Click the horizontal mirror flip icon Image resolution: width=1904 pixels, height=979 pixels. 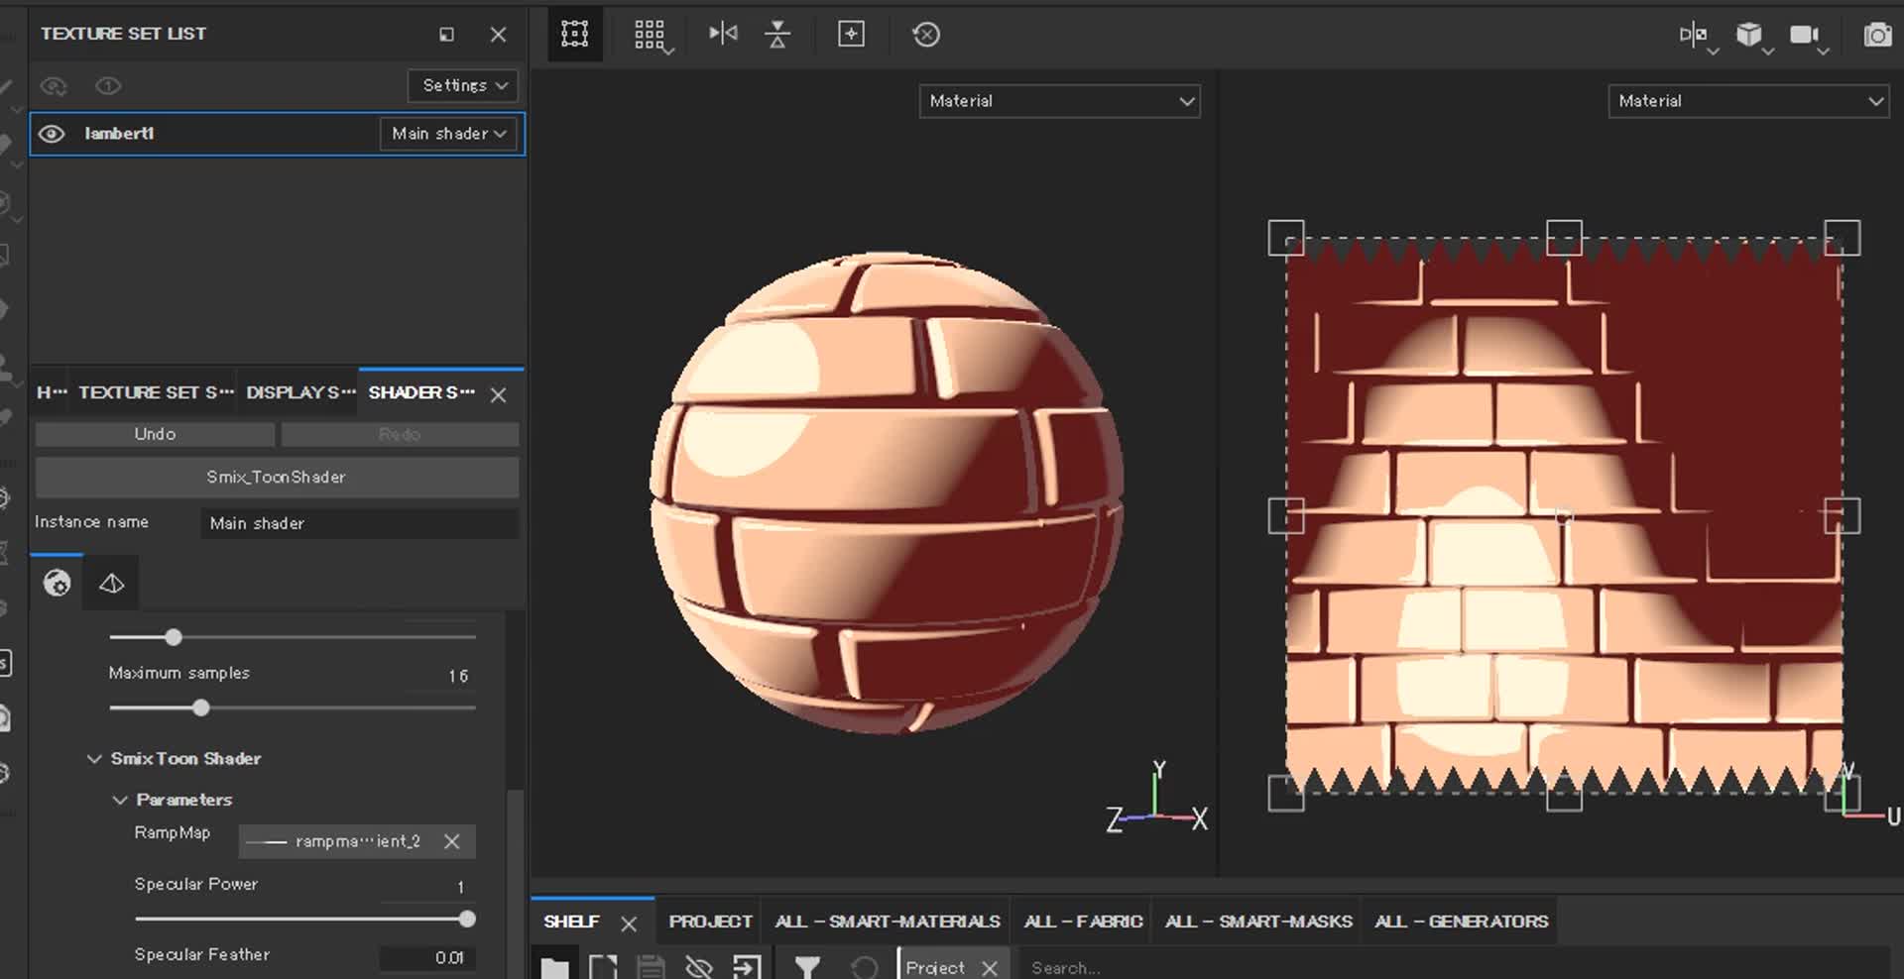point(723,34)
